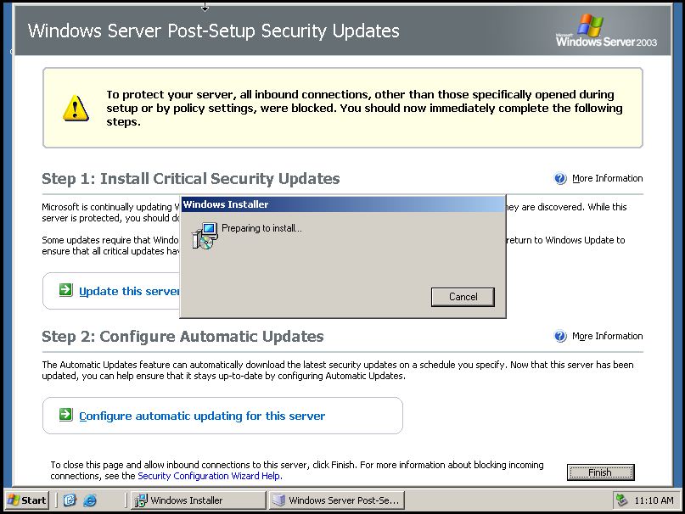Launch Internet Explorer from Quick Launch

89,500
